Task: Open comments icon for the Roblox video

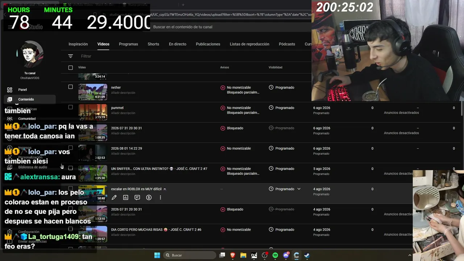Action: point(137,198)
